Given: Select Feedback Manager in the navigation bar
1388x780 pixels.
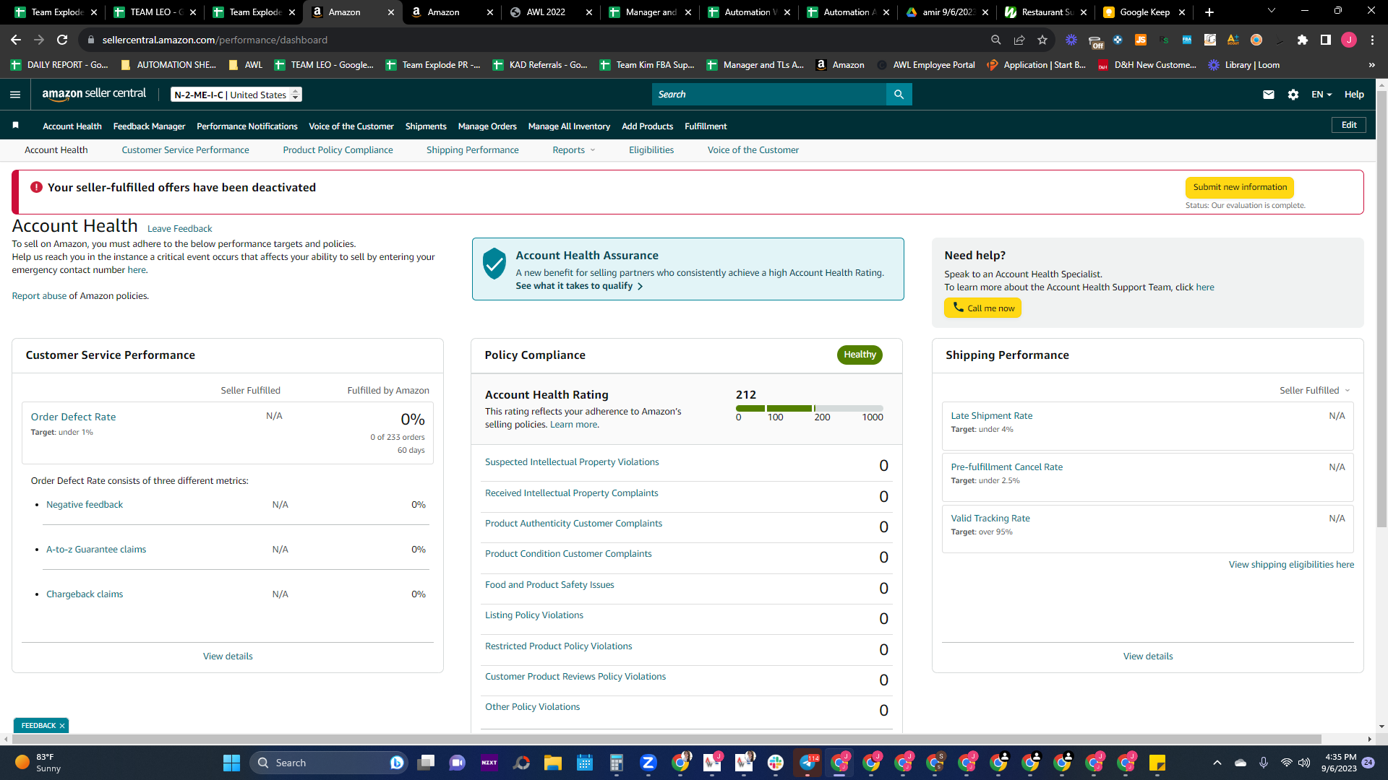Looking at the screenshot, I should [149, 126].
